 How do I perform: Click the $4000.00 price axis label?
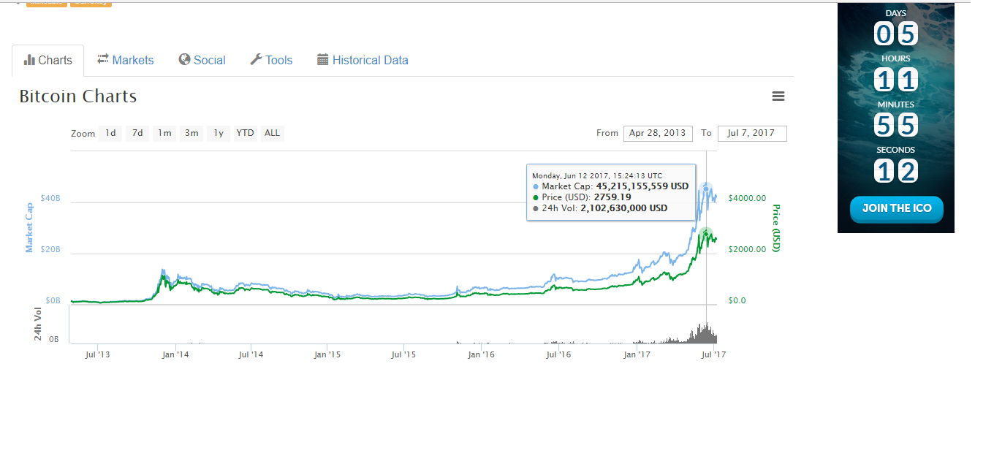[747, 198]
